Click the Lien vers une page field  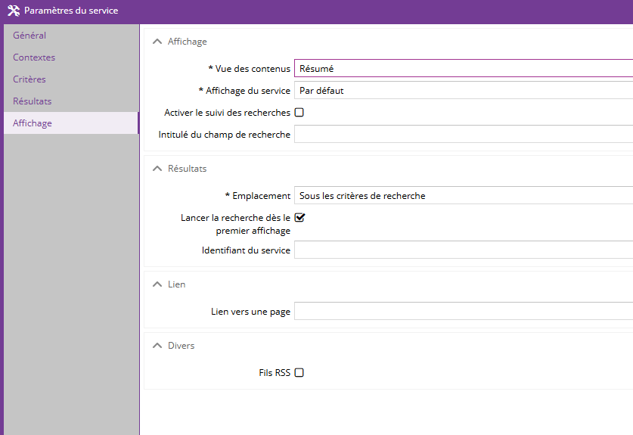pyautogui.click(x=463, y=312)
